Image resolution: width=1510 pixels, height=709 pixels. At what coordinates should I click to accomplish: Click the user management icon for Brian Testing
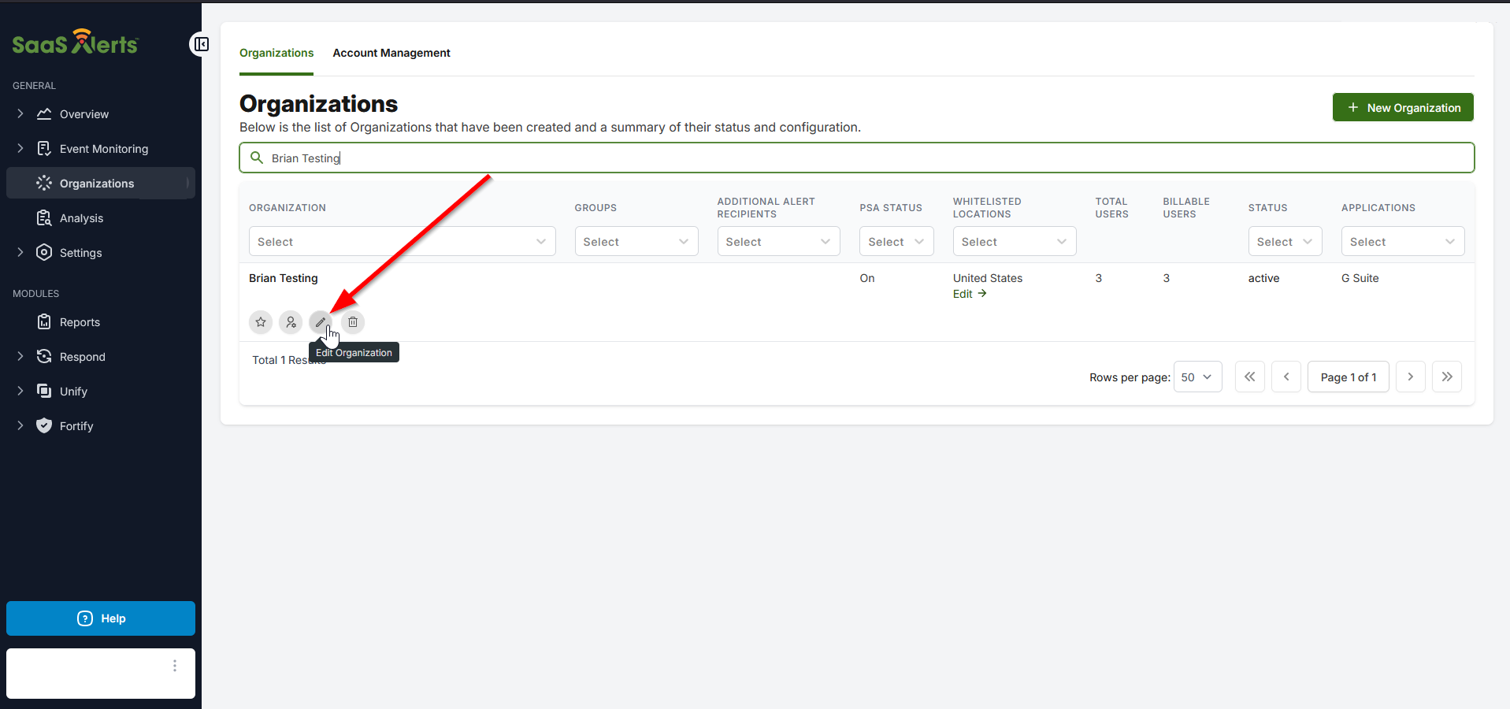coord(291,322)
